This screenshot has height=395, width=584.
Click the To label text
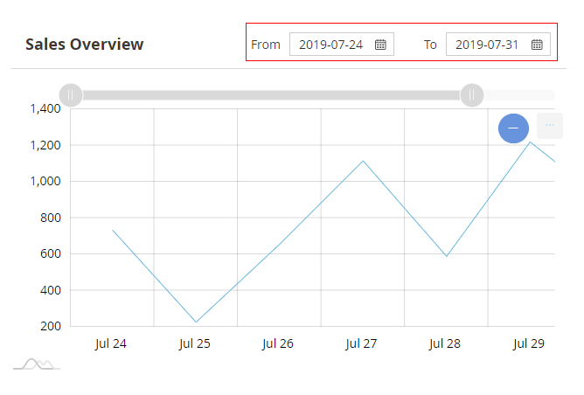[x=430, y=45]
